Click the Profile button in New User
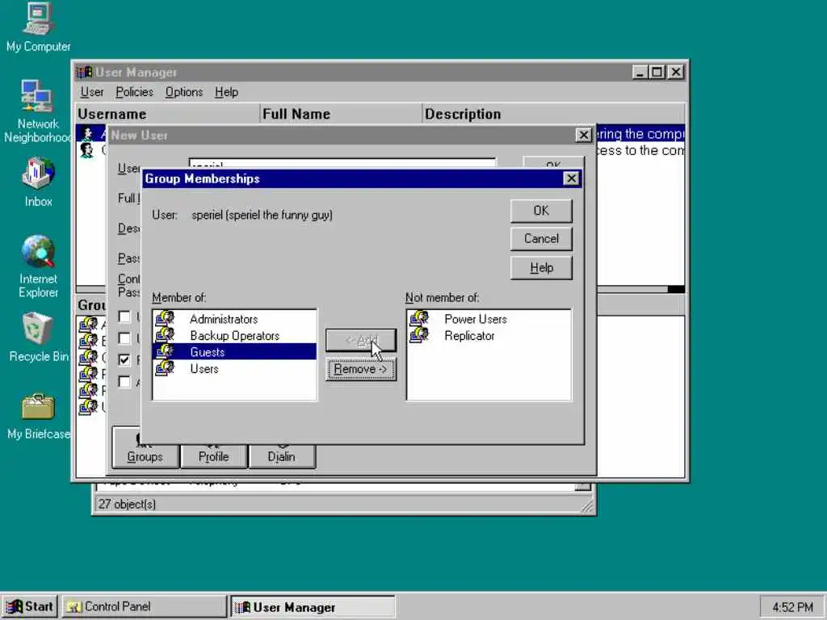The height and width of the screenshot is (620, 827). 213,455
